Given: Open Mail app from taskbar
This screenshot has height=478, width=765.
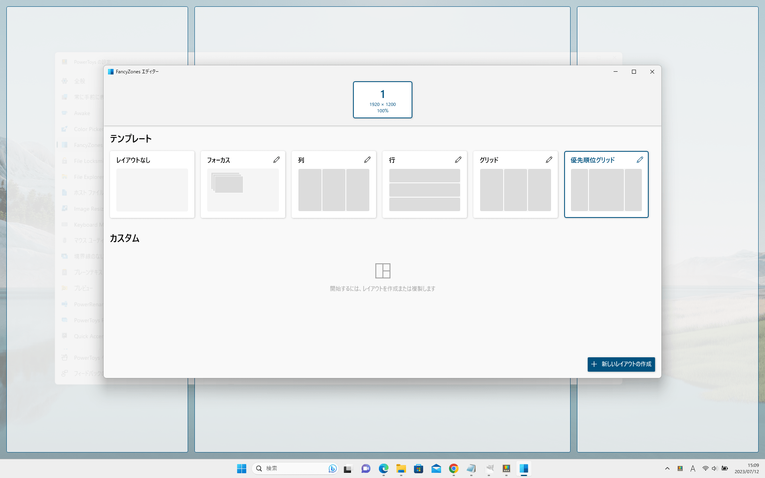Looking at the screenshot, I should pyautogui.click(x=436, y=468).
